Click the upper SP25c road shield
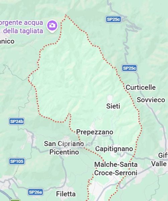The image size is (168, 201). click(113, 19)
